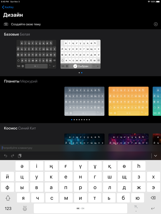Image resolution: width=161 pixels, height=214 pixels.
Task: Check the battery indicator in status bar
Action: point(158,2)
